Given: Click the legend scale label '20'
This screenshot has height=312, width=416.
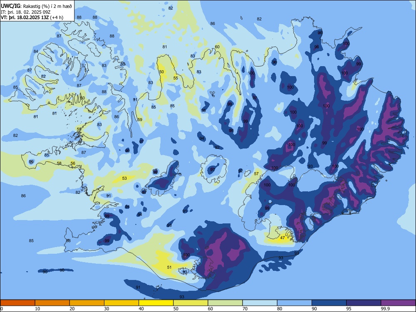Looking at the screenshot, I should coord(72,309).
